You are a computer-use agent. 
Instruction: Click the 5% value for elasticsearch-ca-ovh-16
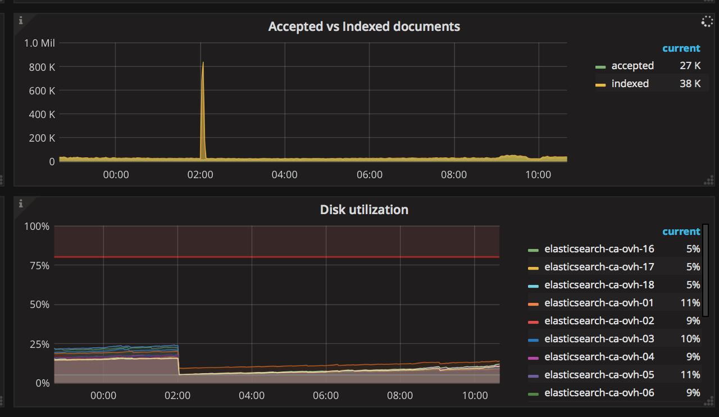coord(693,249)
